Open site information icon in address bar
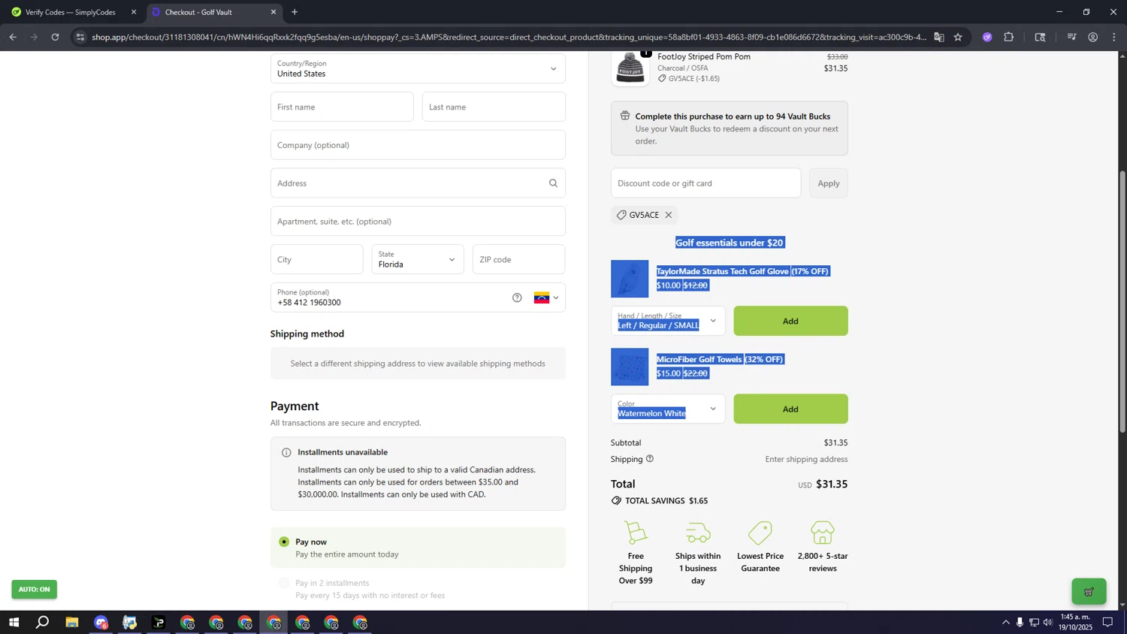This screenshot has height=634, width=1127. pyautogui.click(x=80, y=37)
